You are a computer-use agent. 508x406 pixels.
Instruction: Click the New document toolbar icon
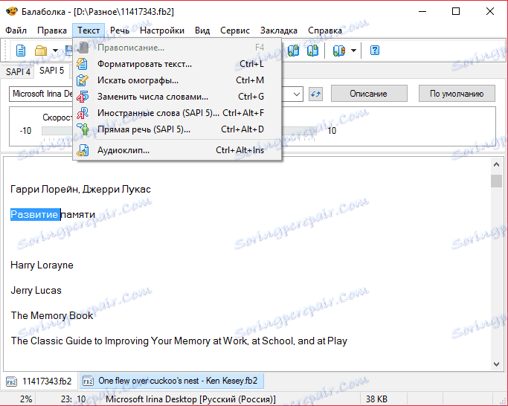coord(21,51)
